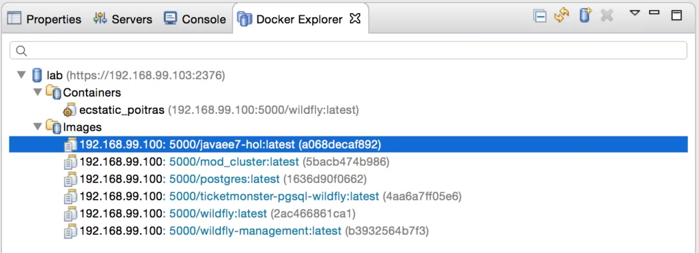
Task: Collapse the Containers folder
Action: pyautogui.click(x=38, y=92)
